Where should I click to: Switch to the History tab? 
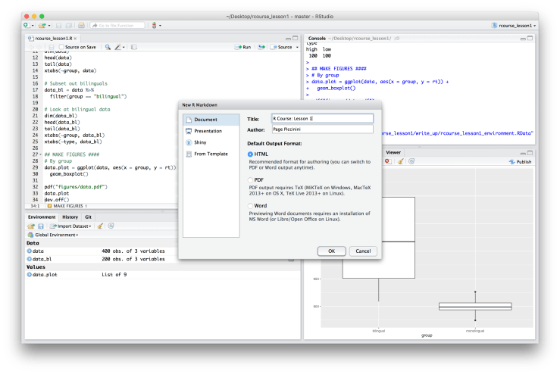point(70,217)
